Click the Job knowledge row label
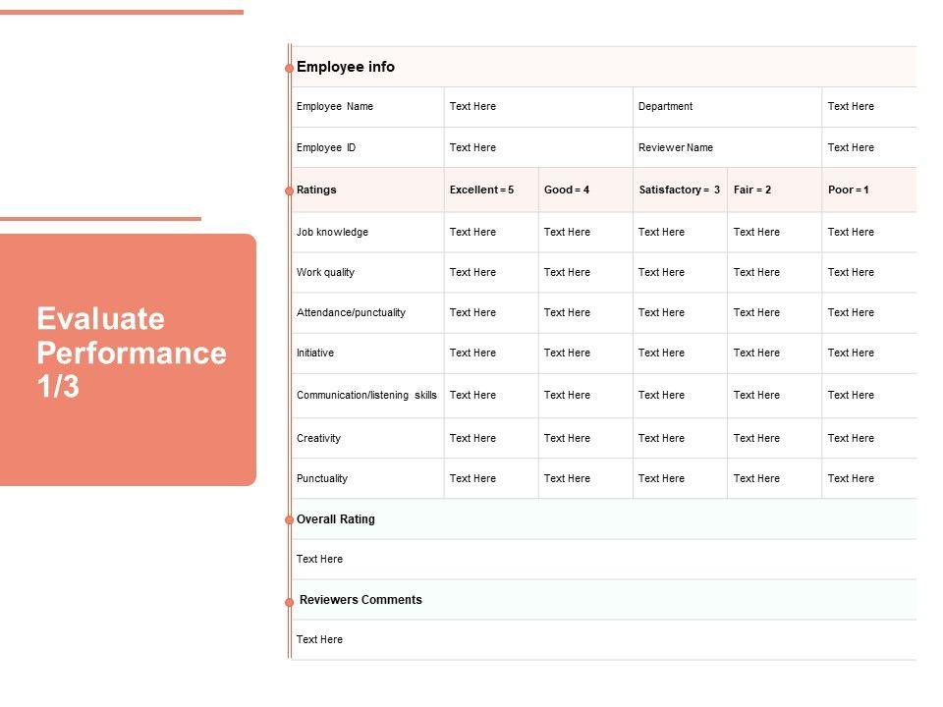This screenshot has width=943, height=707. [x=333, y=233]
